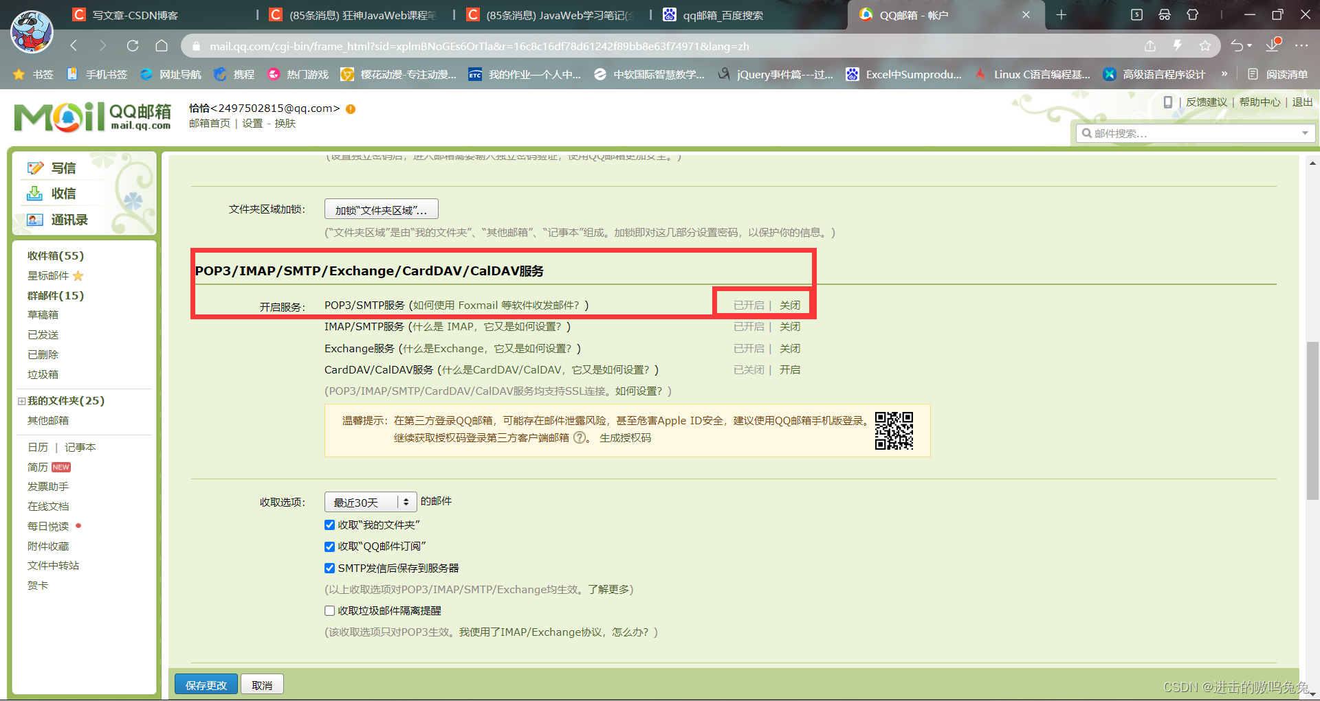Click the browser reload icon

pyautogui.click(x=132, y=45)
